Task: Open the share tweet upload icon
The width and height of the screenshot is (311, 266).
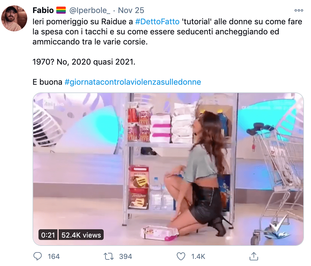Action: point(254,256)
